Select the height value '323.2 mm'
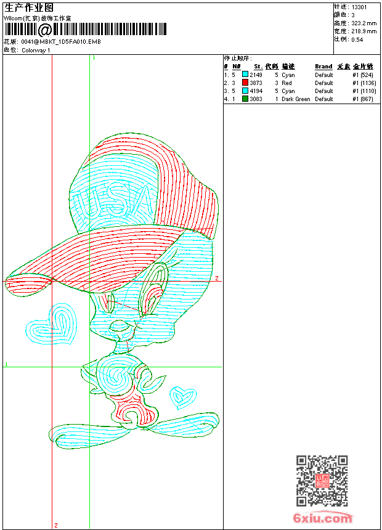This screenshot has width=382, height=530. (364, 23)
